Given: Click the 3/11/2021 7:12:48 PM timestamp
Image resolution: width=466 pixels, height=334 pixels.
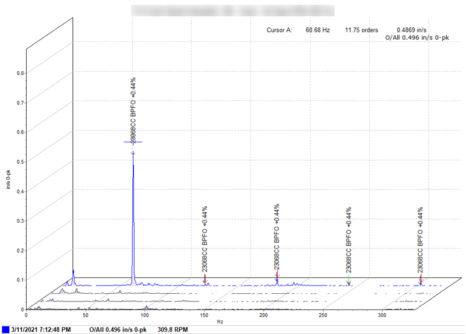Looking at the screenshot, I should coord(41,329).
